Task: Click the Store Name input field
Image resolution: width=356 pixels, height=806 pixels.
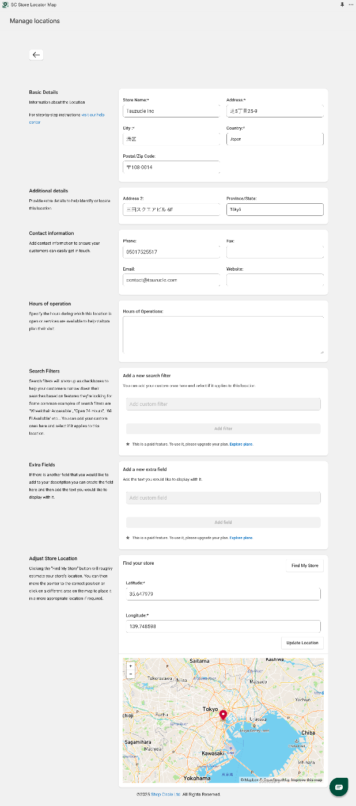Action: tap(171, 111)
